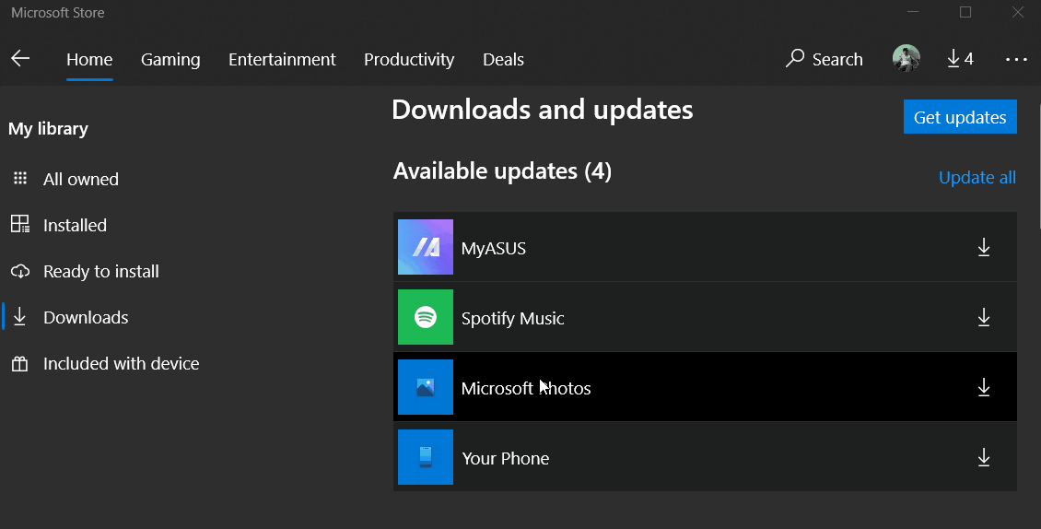Show Installed apps in the sidebar
This screenshot has height=529, width=1041.
tap(75, 226)
